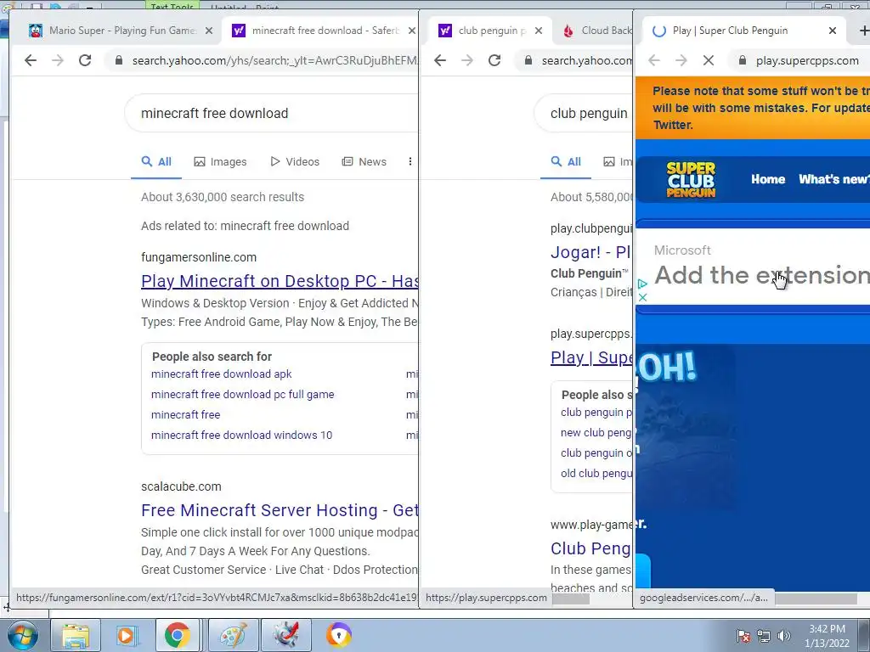Open News filter in minecraft search
Image resolution: width=870 pixels, height=652 pixels.
(364, 161)
